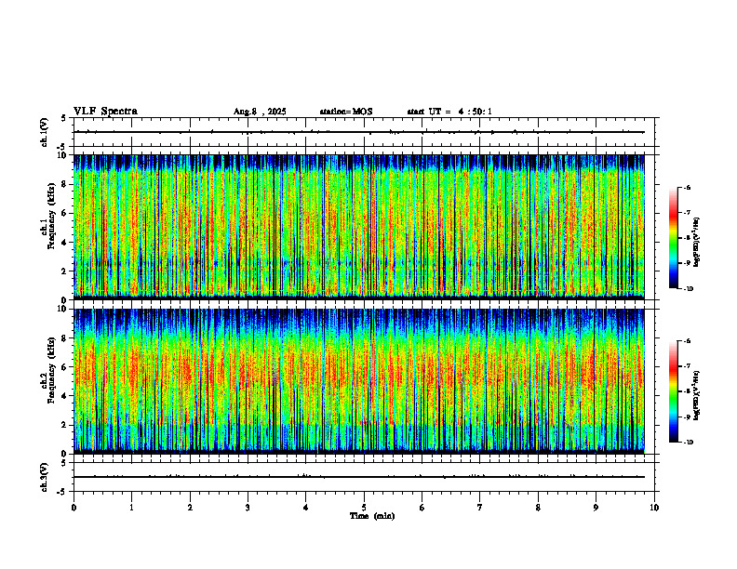Screen dimensions: 737x569
Task: Select the "start UT = 4 :50: 1" label
Action: coord(449,112)
